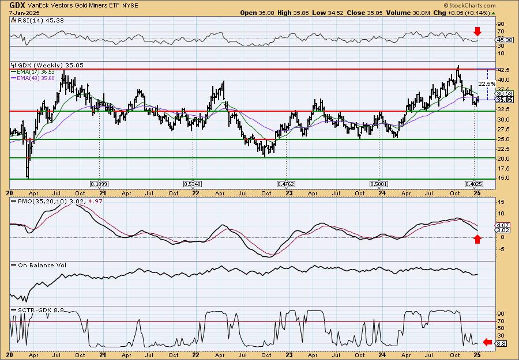Click the green up-triangle change indicator

coord(493,13)
